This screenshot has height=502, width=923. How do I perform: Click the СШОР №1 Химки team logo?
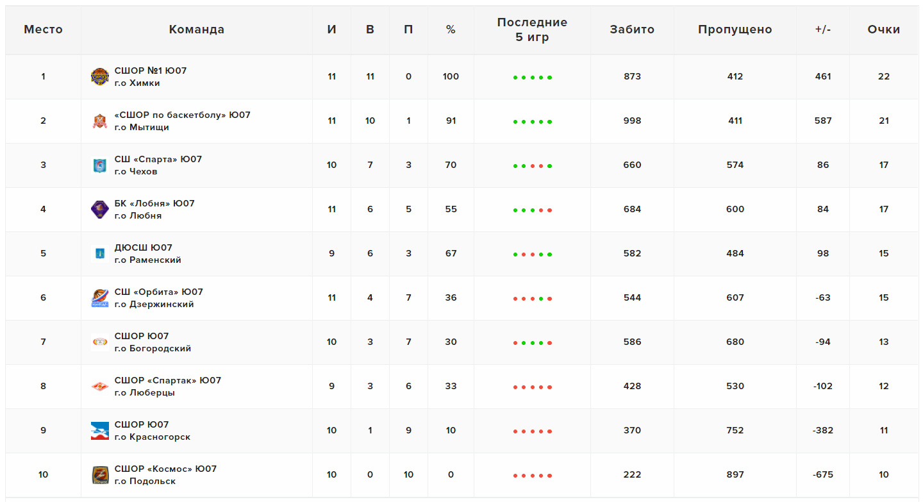tap(100, 77)
